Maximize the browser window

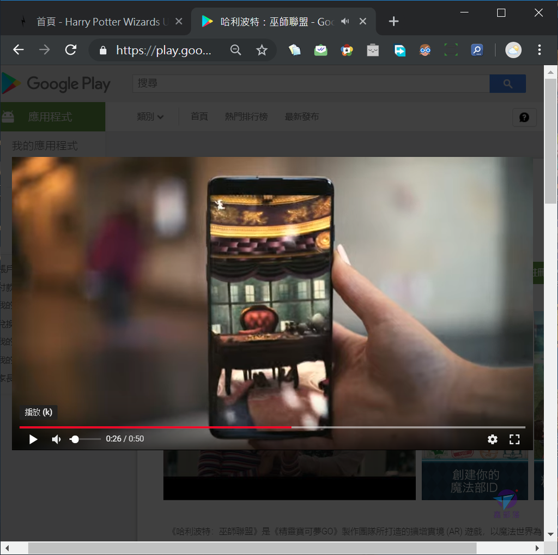[501, 13]
